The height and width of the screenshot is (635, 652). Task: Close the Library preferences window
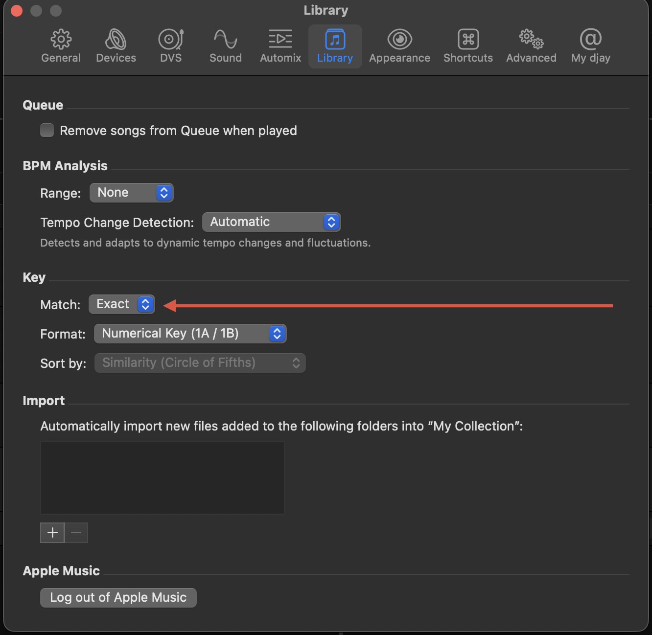(17, 11)
